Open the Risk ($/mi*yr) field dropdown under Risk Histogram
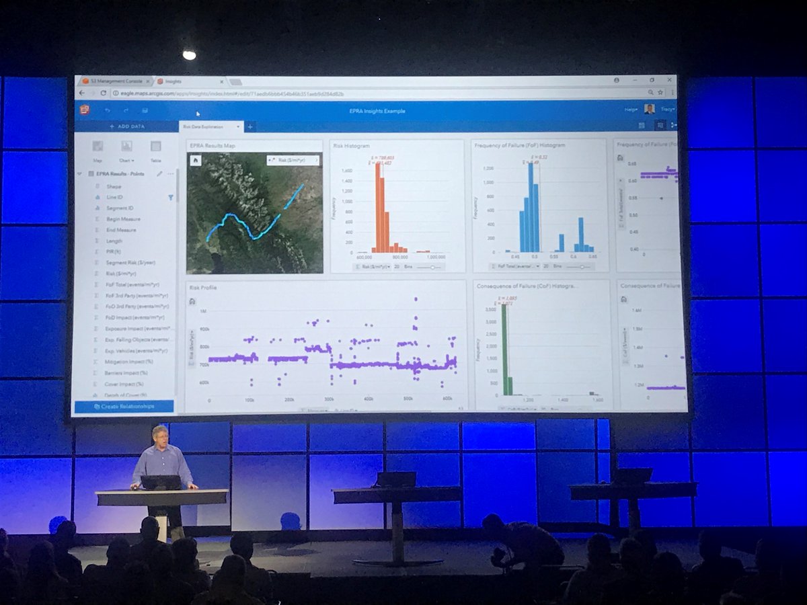This screenshot has height=605, width=807. (373, 267)
